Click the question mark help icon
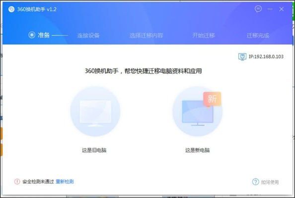 pyautogui.click(x=255, y=182)
